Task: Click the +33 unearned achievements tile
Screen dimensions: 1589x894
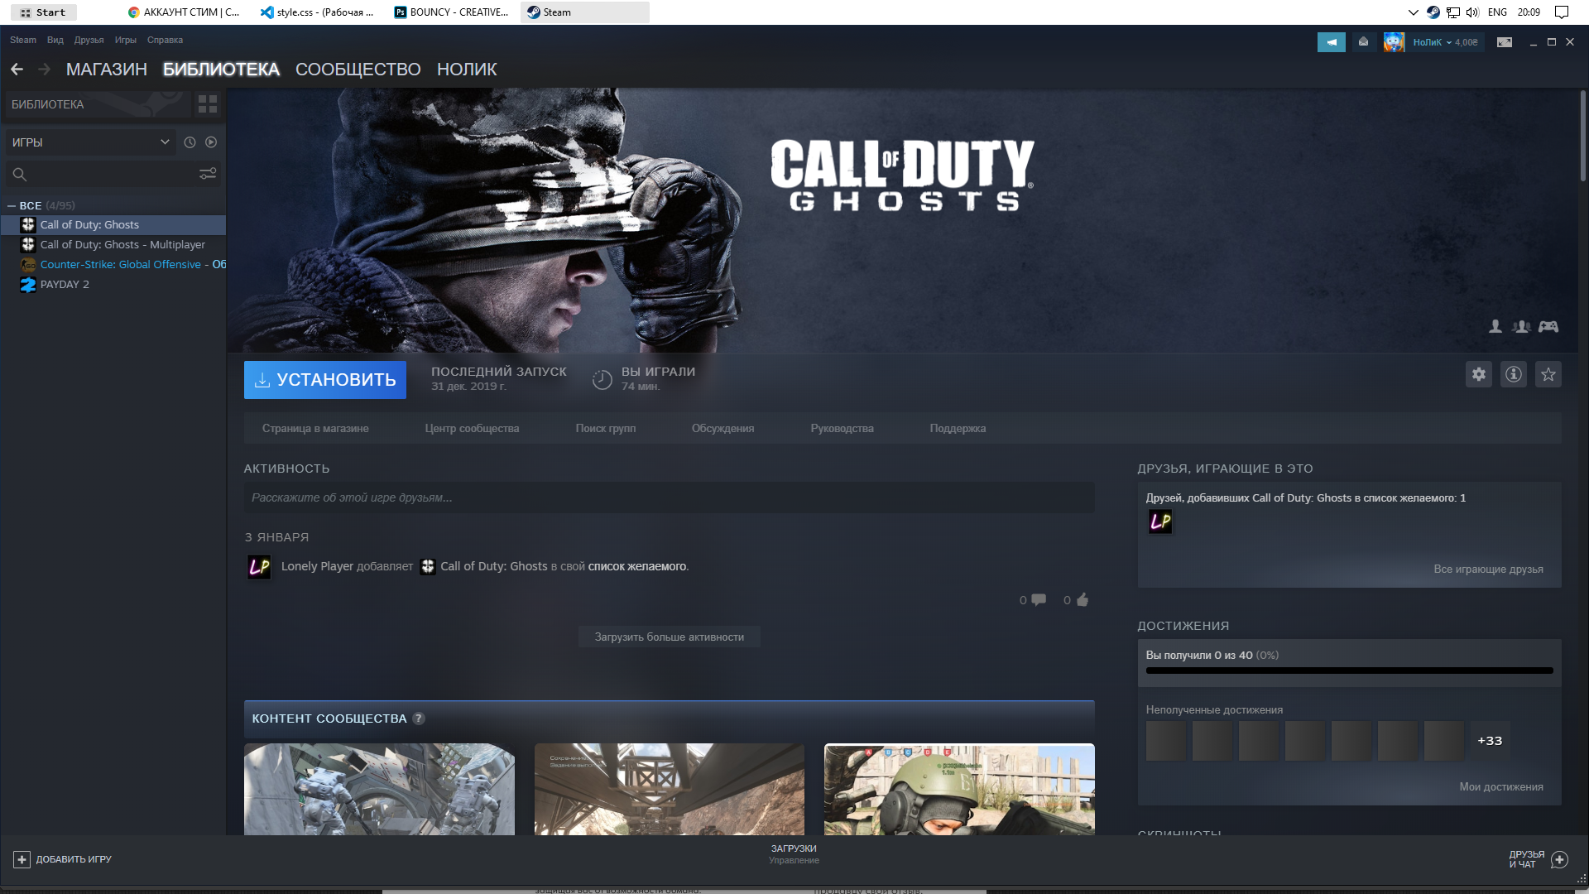Action: click(1490, 741)
